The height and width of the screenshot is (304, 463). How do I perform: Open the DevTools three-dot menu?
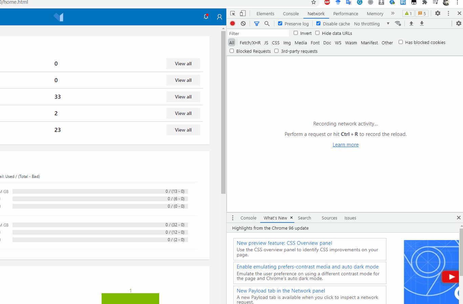point(448,13)
